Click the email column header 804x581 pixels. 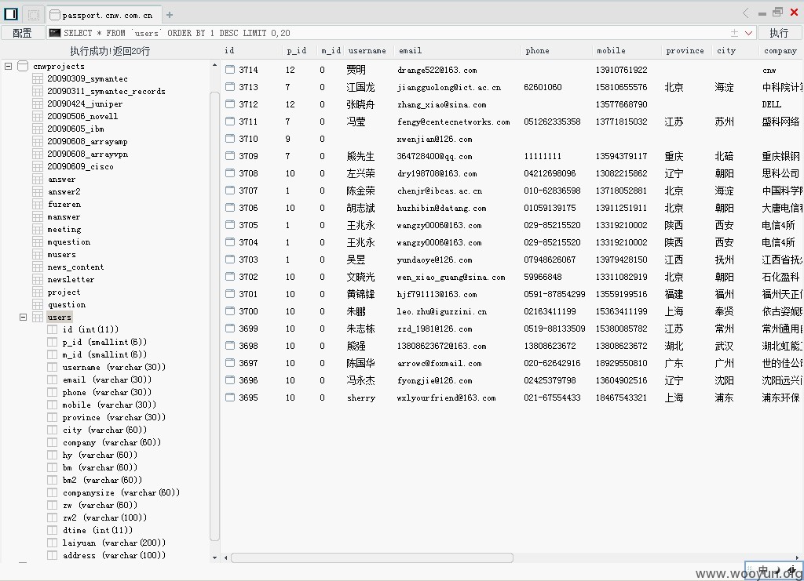tap(410, 51)
